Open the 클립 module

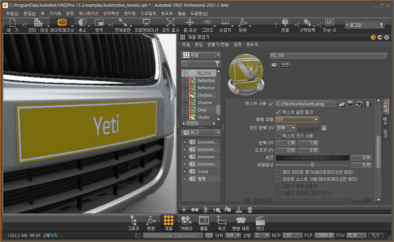coord(204,223)
